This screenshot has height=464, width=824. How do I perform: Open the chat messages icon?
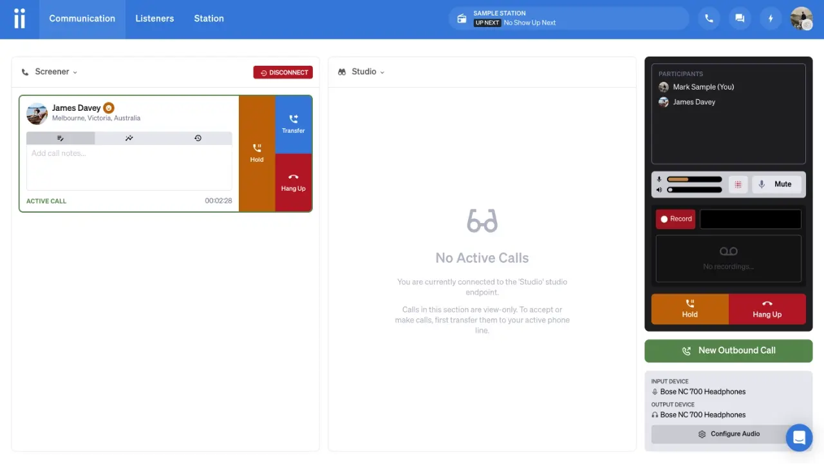click(x=740, y=19)
